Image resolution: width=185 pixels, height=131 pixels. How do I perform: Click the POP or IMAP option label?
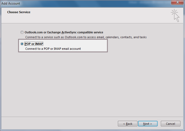[34, 44]
